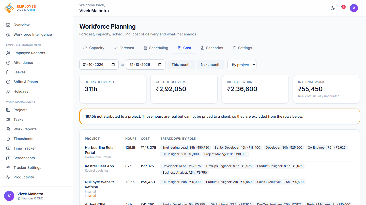This screenshot has width=366, height=205.
Task: Click the Engineering Lead: 35h role chip
Action: pos(186,148)
